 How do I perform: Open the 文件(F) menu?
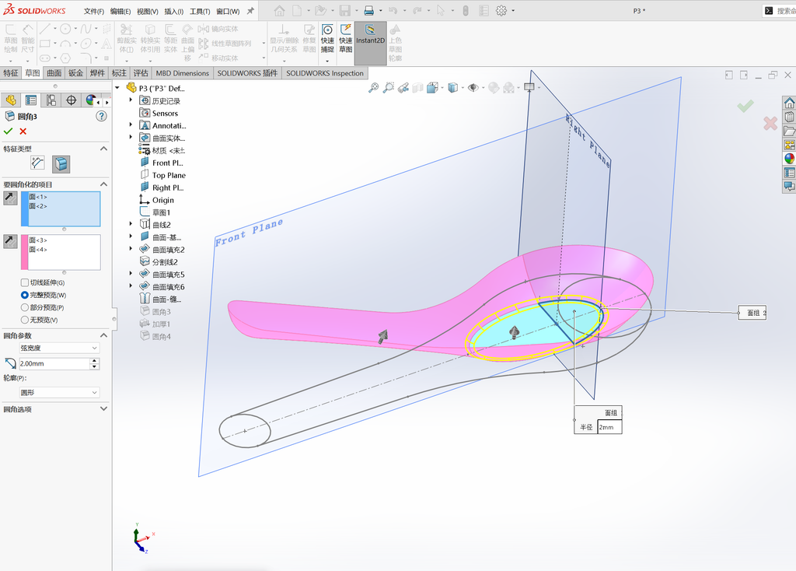pyautogui.click(x=94, y=11)
